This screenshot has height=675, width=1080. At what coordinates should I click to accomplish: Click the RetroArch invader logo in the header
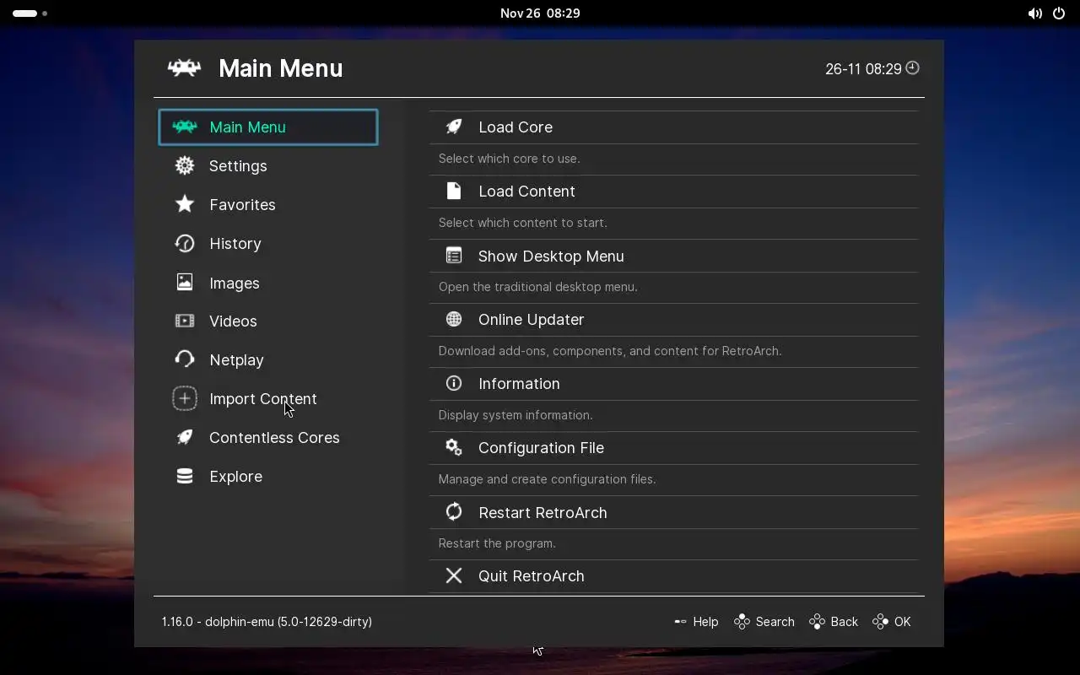point(184,68)
